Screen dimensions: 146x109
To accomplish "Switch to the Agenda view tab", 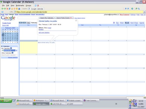I will coord(142,23).
